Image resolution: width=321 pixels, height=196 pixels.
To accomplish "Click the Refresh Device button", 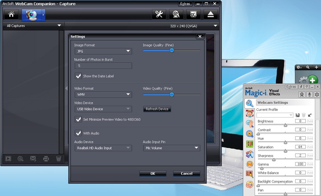I will (x=157, y=109).
